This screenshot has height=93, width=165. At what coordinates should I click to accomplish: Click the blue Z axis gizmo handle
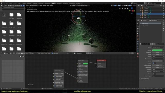pyautogui.click(x=132, y=8)
